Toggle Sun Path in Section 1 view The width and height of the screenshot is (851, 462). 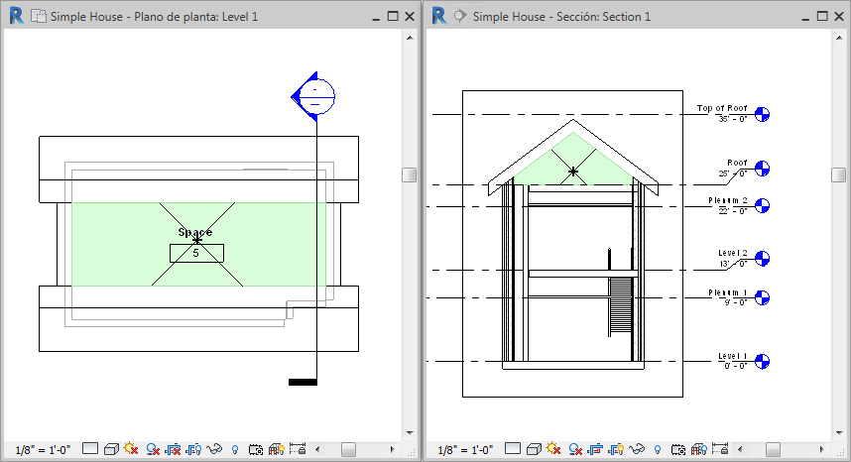pos(553,449)
